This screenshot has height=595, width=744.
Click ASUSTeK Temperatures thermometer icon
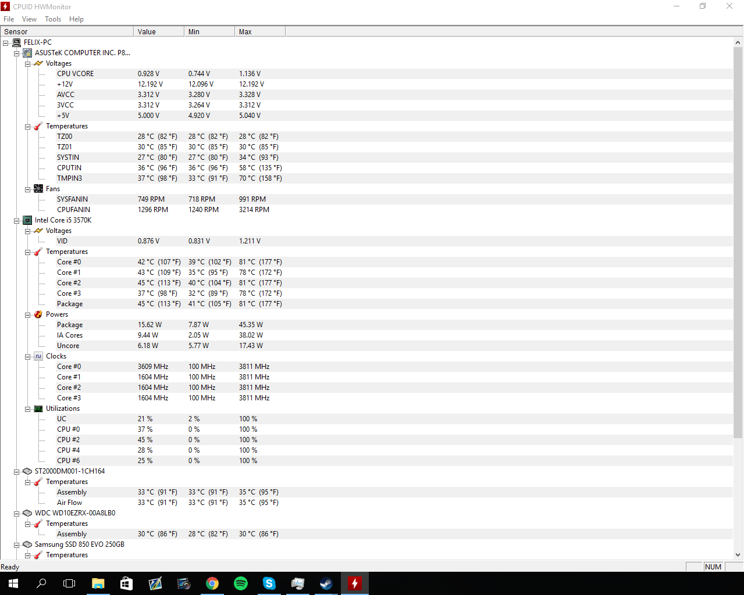click(38, 126)
